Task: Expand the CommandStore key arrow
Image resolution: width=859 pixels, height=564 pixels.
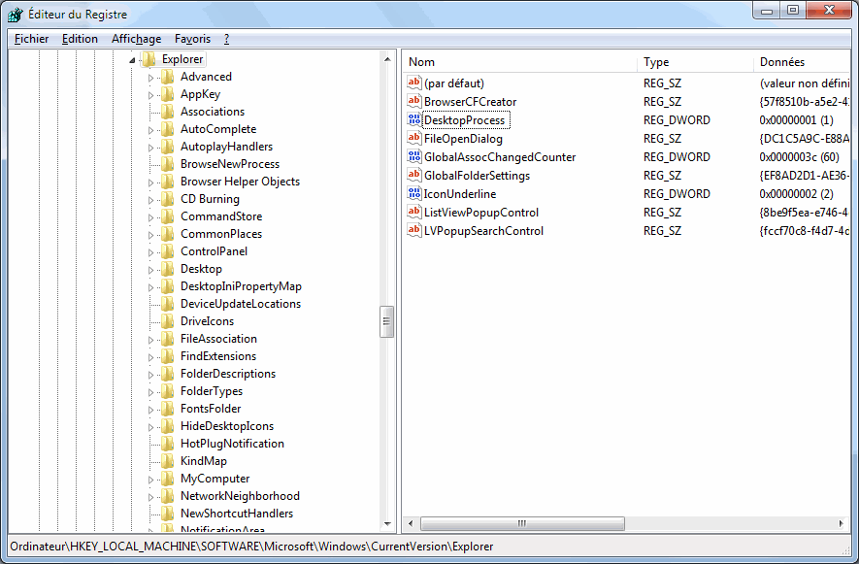Action: click(x=150, y=217)
